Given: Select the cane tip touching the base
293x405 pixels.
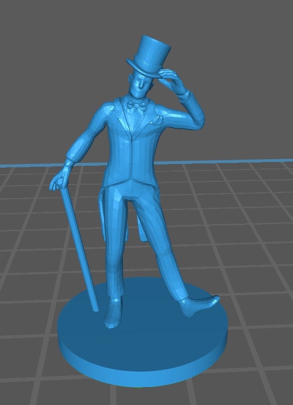Looking at the screenshot, I should [x=96, y=308].
